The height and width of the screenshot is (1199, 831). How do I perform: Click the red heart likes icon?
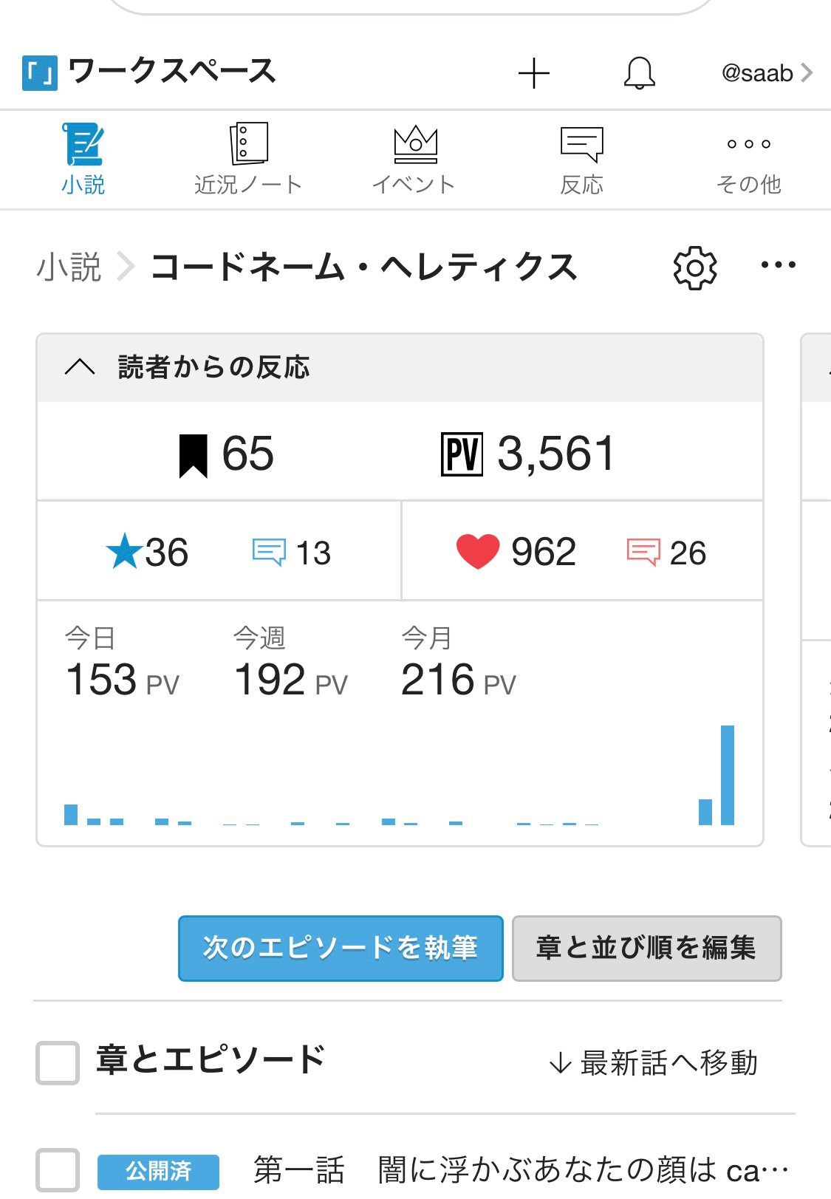click(478, 552)
